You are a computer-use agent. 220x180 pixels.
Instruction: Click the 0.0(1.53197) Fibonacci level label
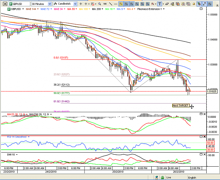coord(61,58)
